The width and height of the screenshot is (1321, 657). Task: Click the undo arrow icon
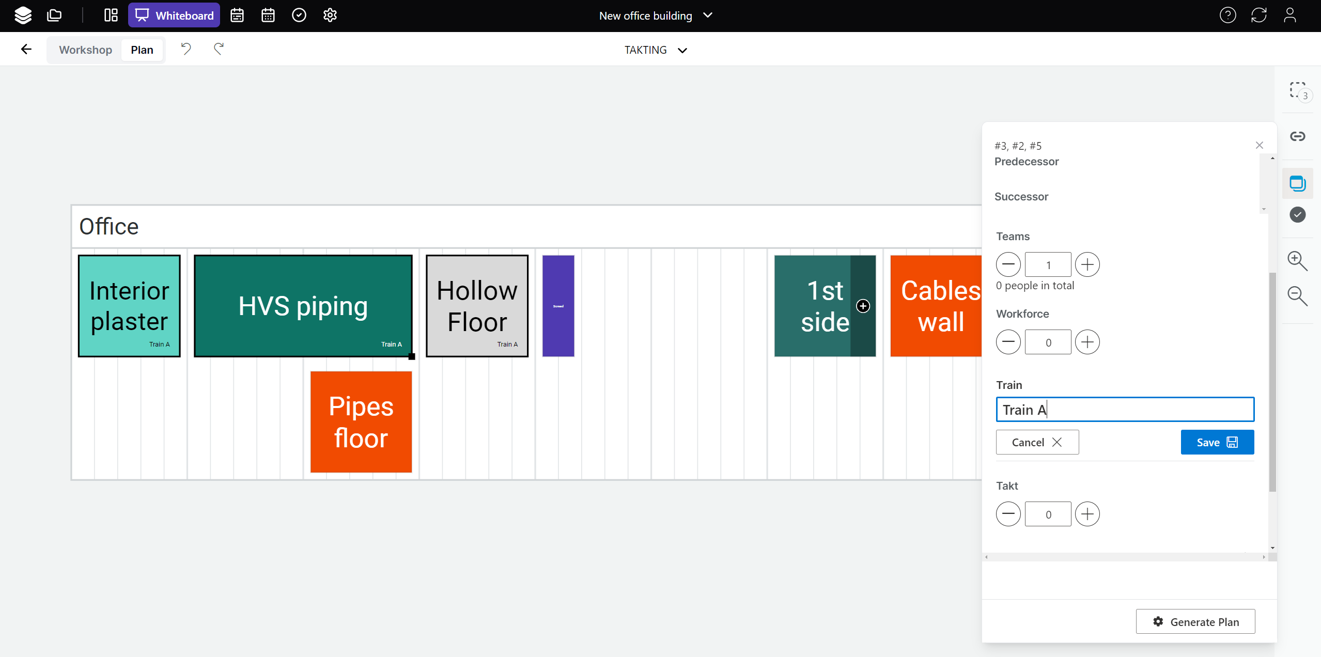(186, 49)
